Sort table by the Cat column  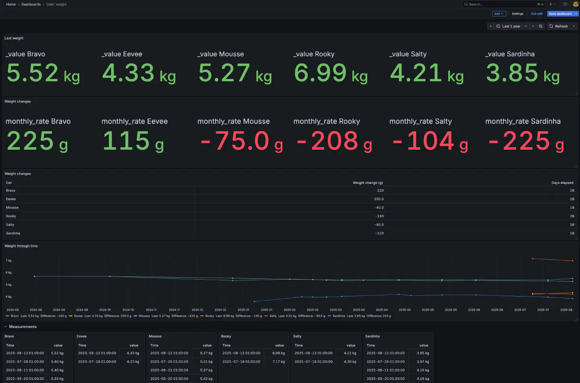[x=9, y=183]
